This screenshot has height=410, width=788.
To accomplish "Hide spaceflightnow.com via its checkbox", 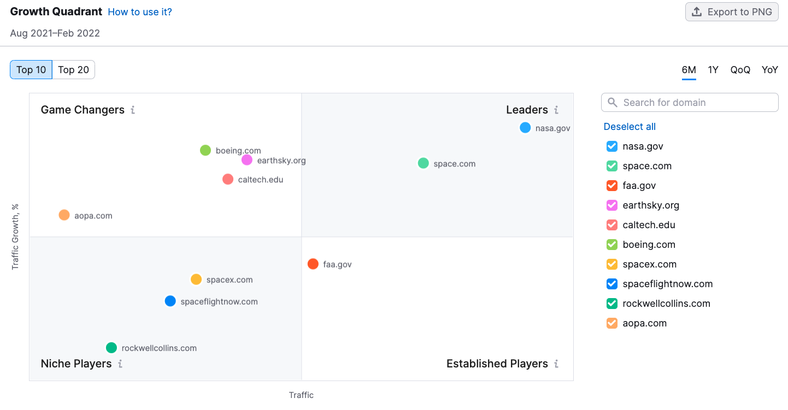I will point(612,284).
